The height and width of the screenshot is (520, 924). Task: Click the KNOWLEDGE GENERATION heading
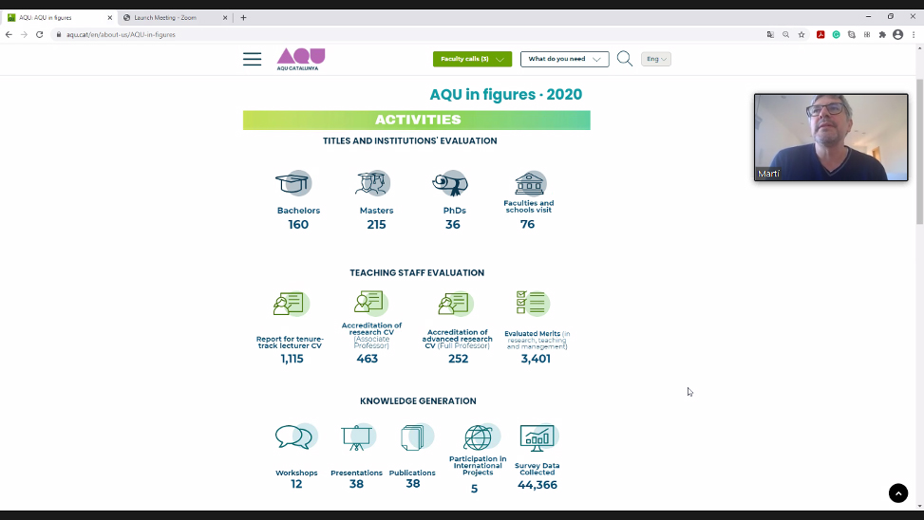[x=418, y=401]
